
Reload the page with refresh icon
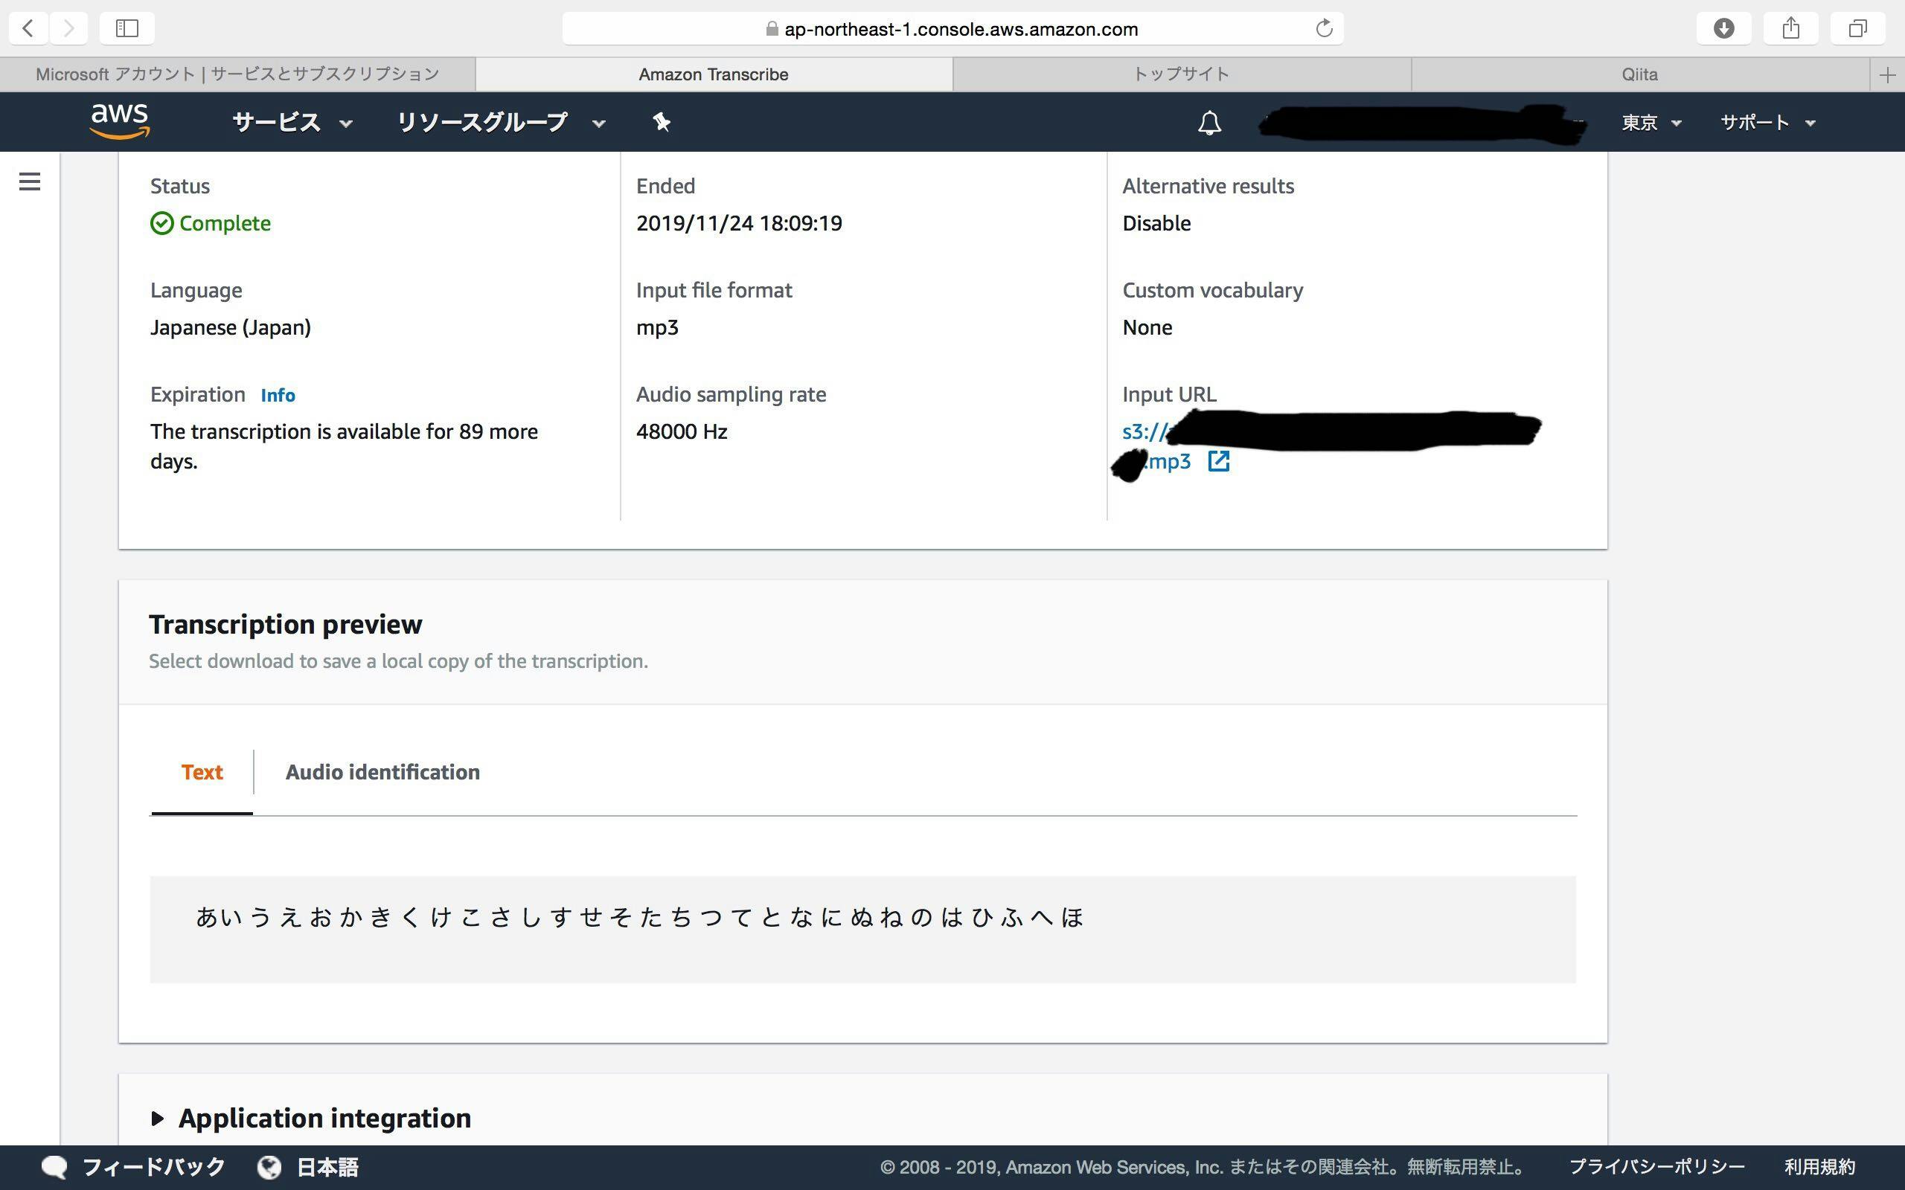point(1323,29)
